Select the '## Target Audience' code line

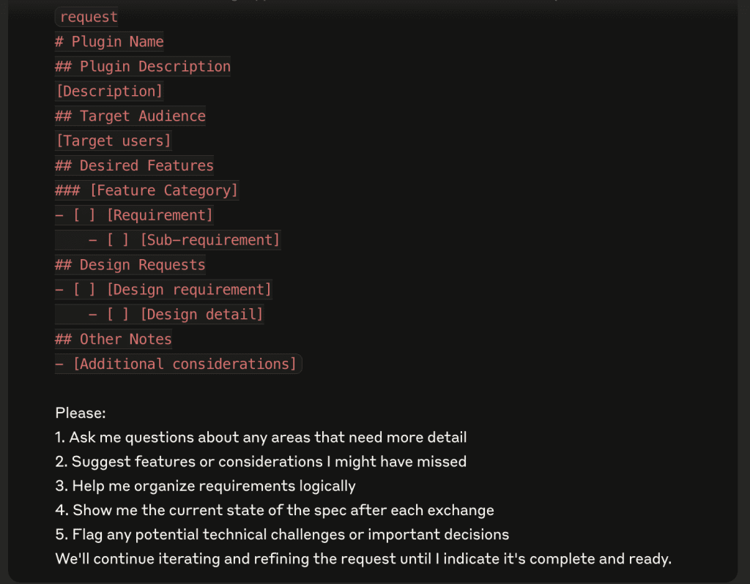(130, 116)
